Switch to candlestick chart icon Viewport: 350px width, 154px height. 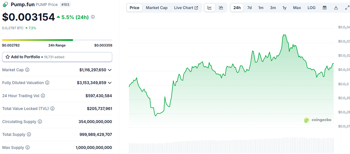pos(221,8)
